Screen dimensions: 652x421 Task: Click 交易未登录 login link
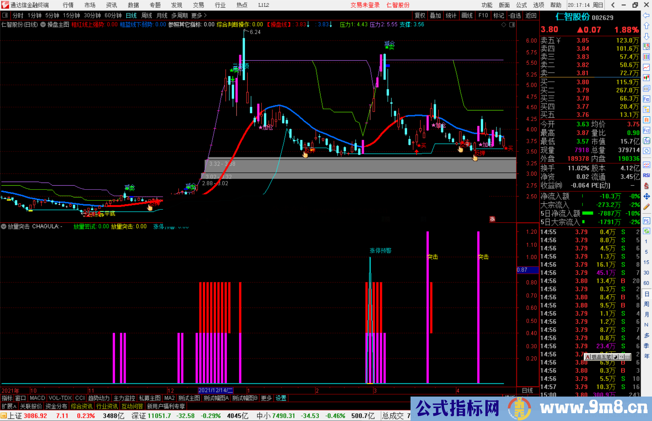tap(365, 5)
